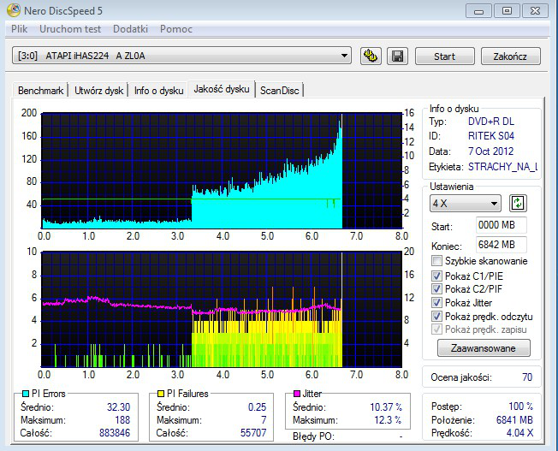Click the Zaawansowane button
Image resolution: width=558 pixels, height=451 pixels.
(x=484, y=347)
